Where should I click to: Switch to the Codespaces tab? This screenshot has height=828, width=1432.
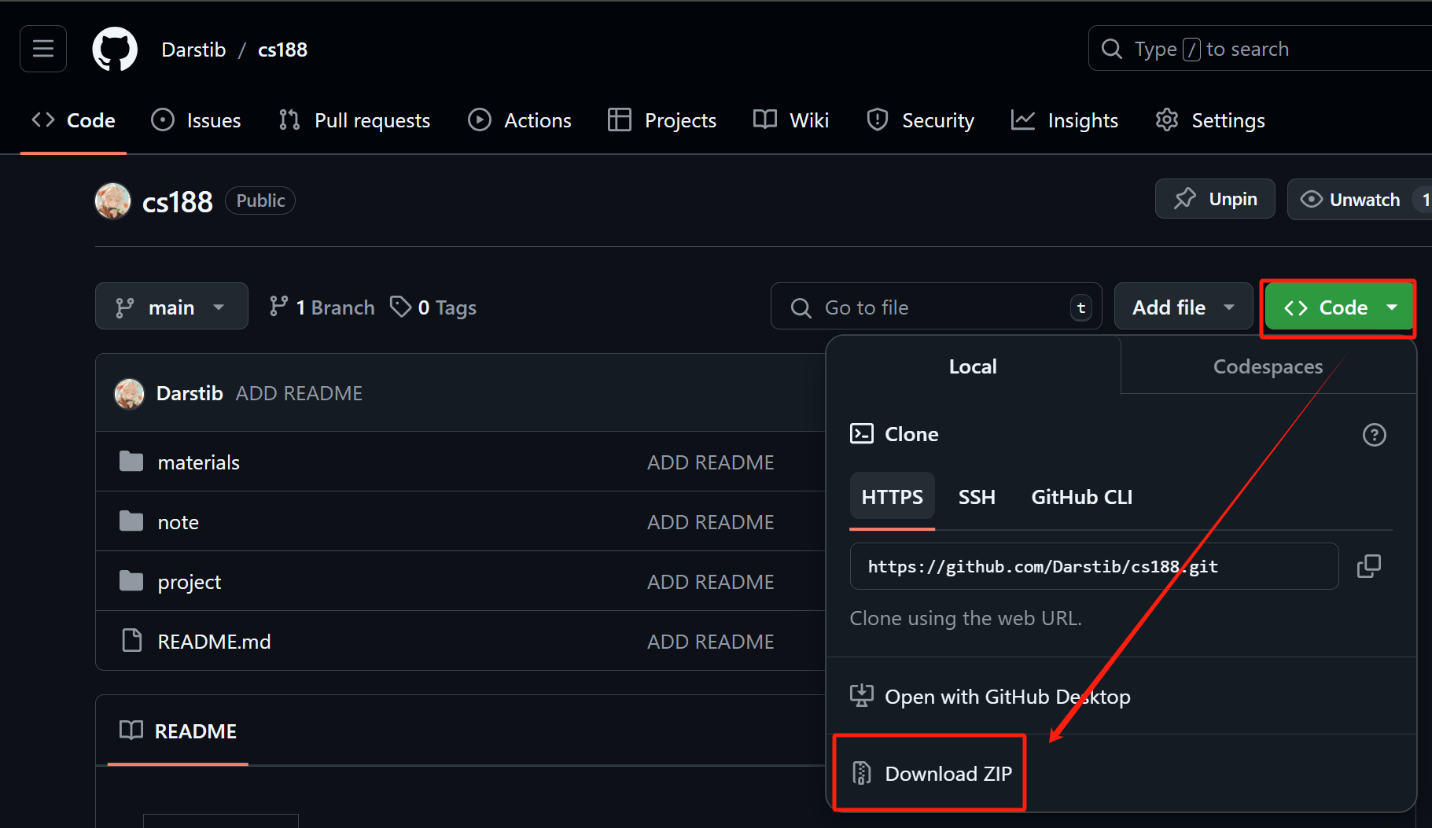point(1268,366)
